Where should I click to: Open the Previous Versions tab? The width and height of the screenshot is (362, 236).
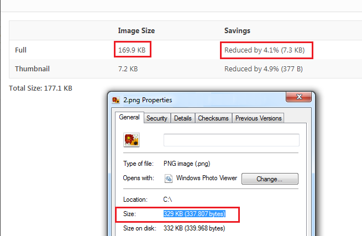coord(258,118)
